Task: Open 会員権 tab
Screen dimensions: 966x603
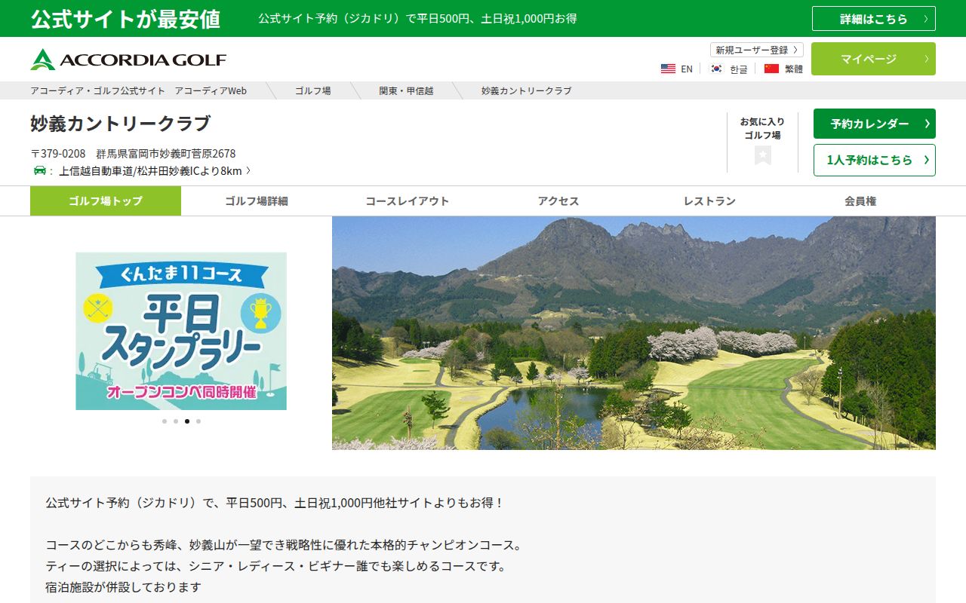Action: coord(860,201)
